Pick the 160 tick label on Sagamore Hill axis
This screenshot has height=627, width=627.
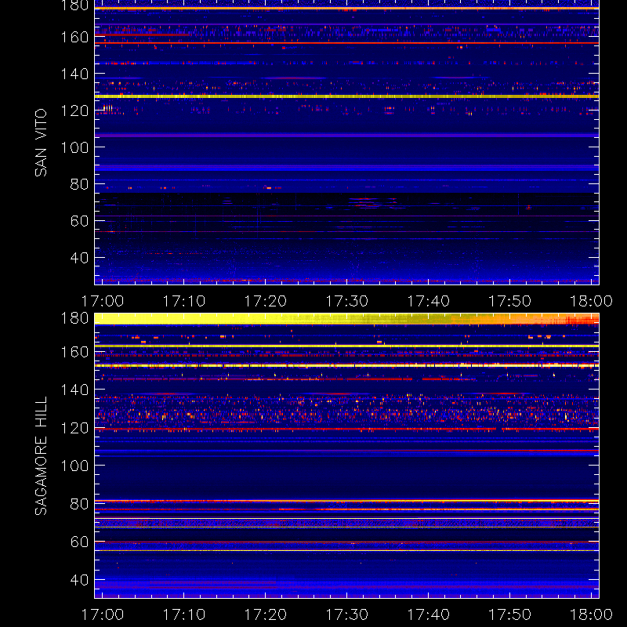[x=74, y=352]
